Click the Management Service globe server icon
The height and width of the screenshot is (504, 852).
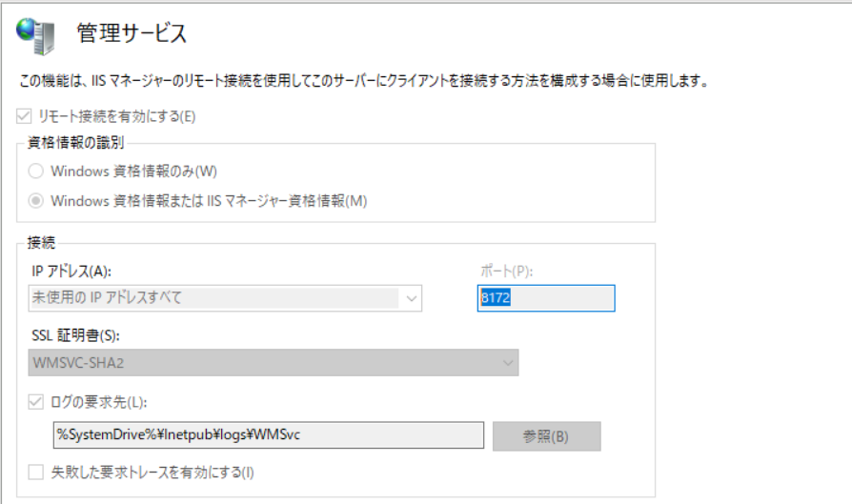36,36
